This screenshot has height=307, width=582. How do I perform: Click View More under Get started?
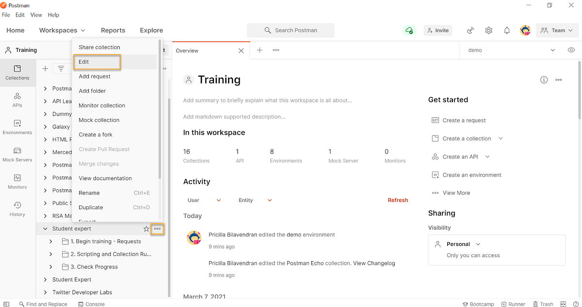tap(456, 193)
